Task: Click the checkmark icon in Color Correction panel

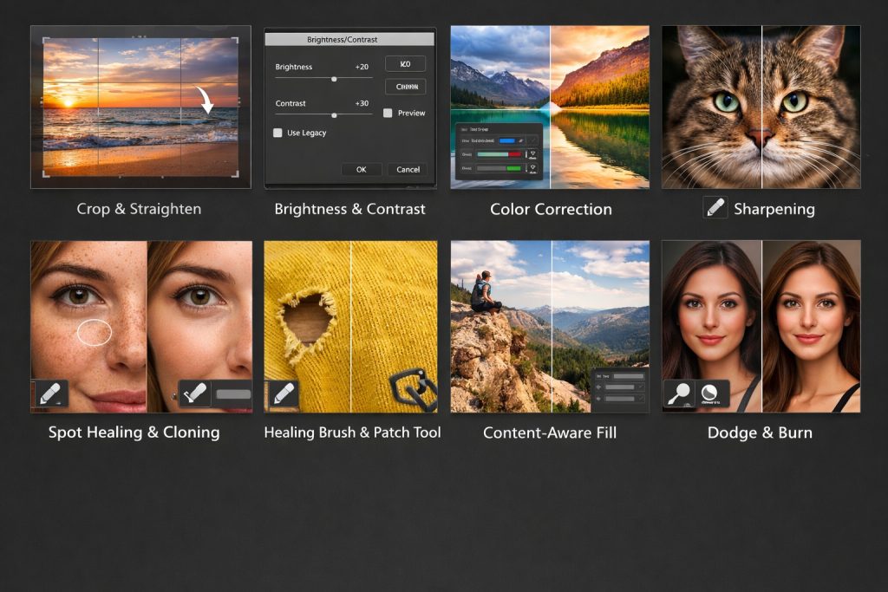Action: coord(532,141)
